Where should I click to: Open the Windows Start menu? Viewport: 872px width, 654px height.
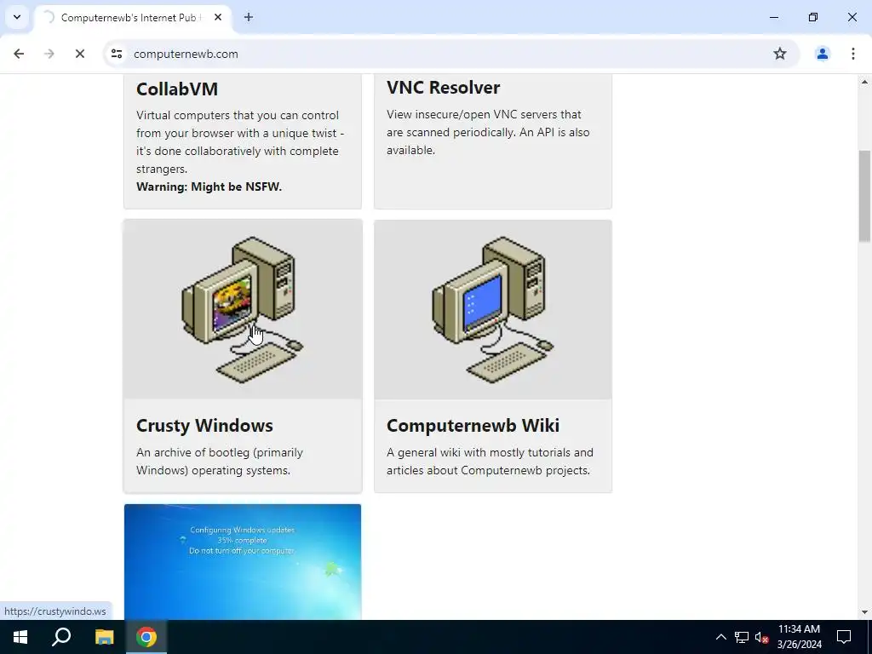(x=20, y=637)
